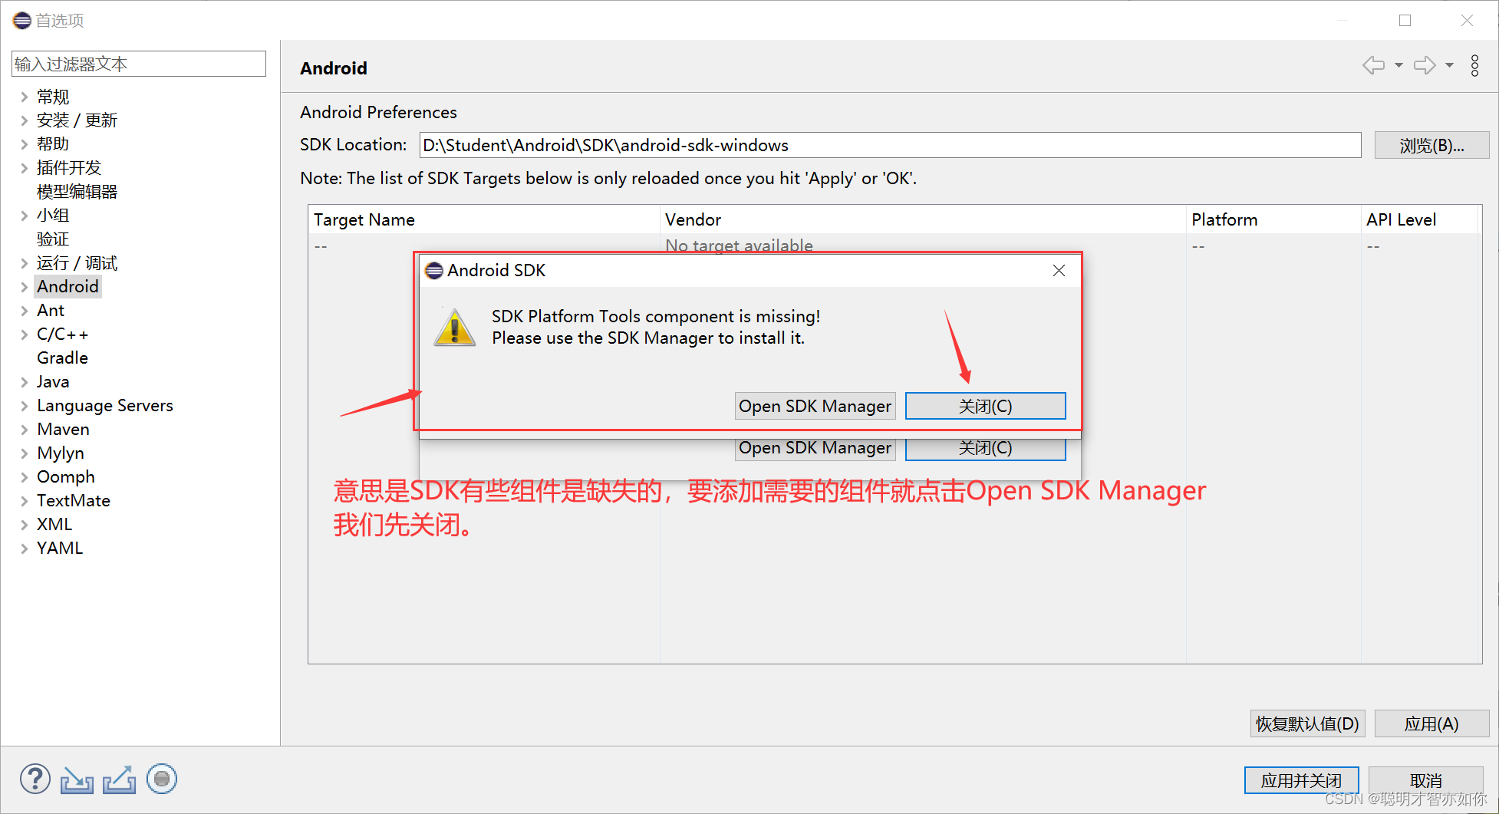Select Oomph in the preferences tree
Screen dimensions: 1499x814
pos(66,477)
